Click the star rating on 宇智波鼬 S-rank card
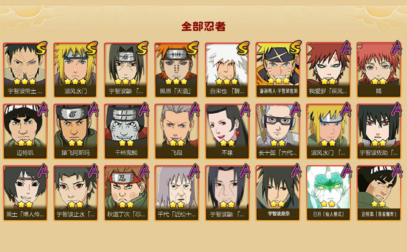Screen dimensions: 407x252 pyautogui.click(x=126, y=81)
